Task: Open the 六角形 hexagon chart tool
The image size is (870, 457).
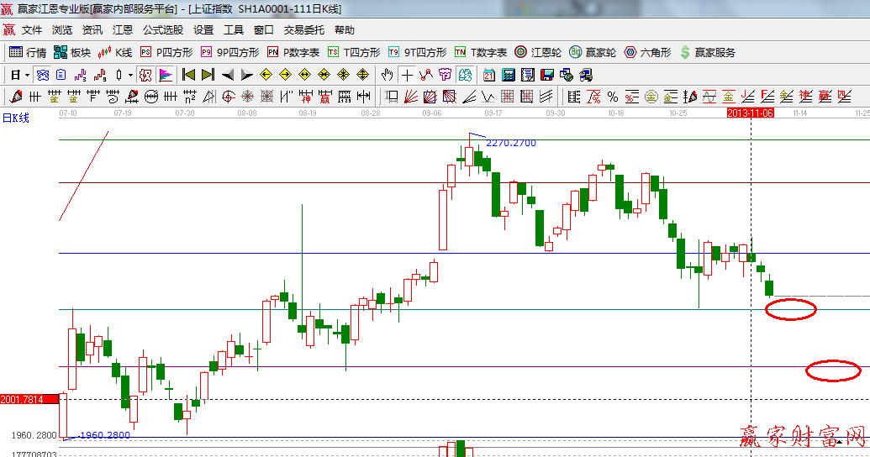Action: [647, 52]
